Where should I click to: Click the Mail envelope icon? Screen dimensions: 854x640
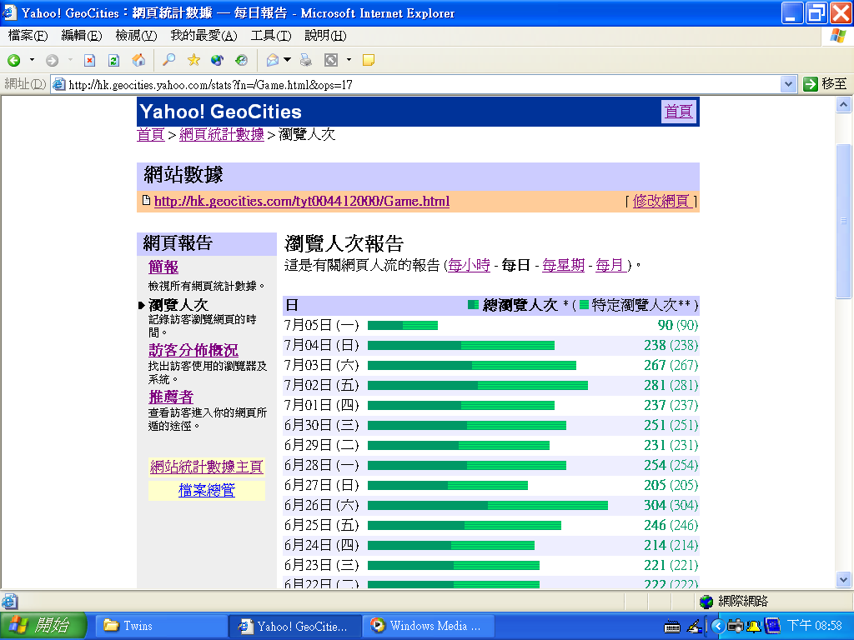[x=273, y=60]
